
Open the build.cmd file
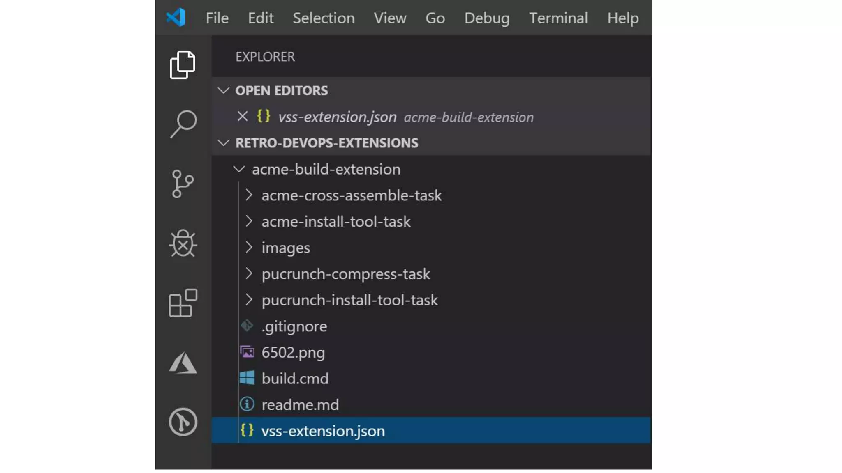tap(295, 379)
